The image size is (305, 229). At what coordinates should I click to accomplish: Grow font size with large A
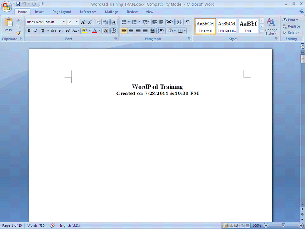click(83, 22)
